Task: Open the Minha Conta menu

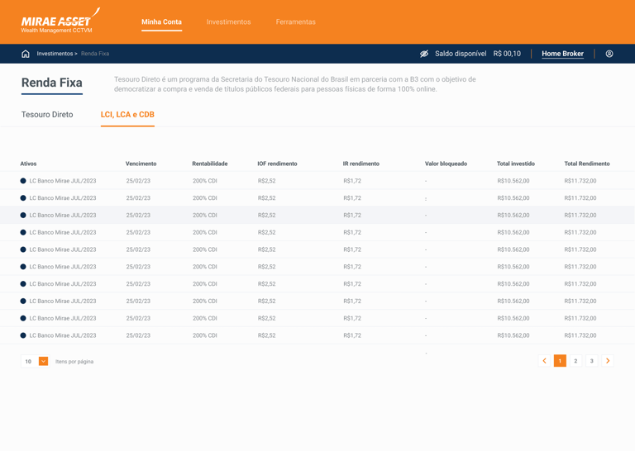Action: click(161, 21)
